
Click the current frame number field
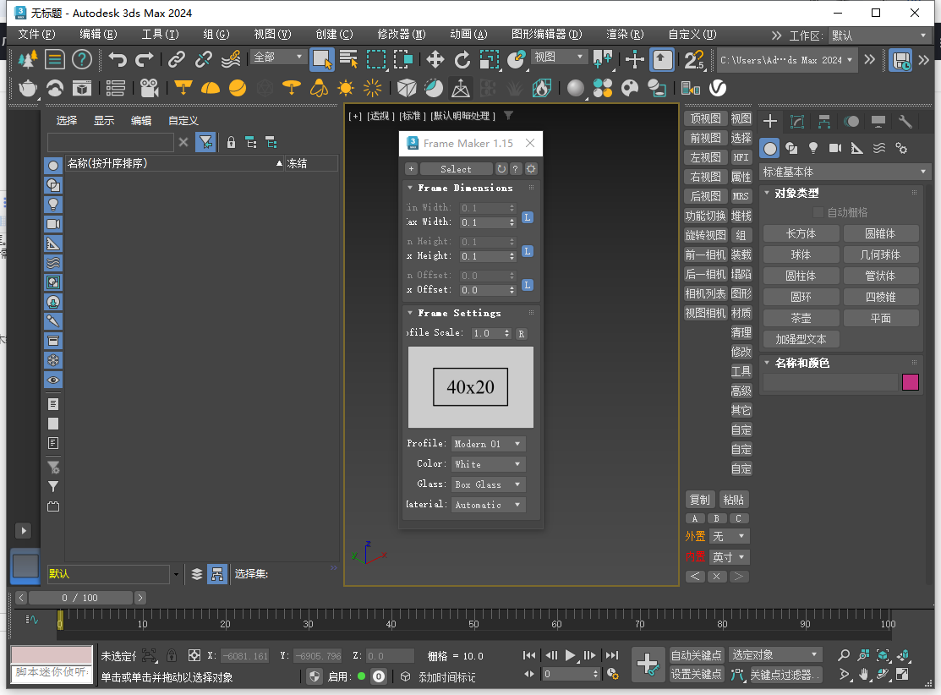pyautogui.click(x=569, y=673)
